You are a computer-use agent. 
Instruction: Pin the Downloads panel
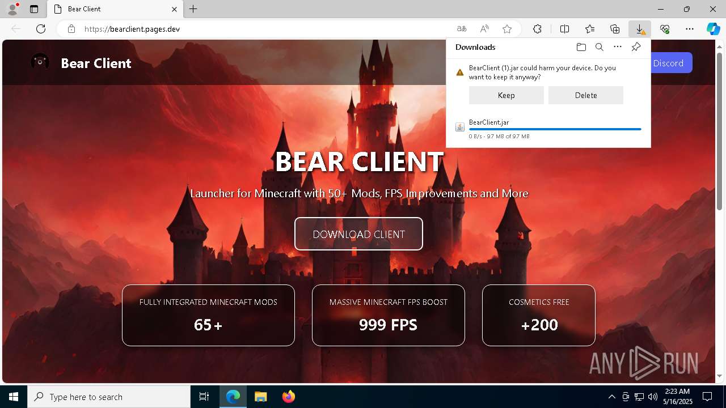pos(636,47)
